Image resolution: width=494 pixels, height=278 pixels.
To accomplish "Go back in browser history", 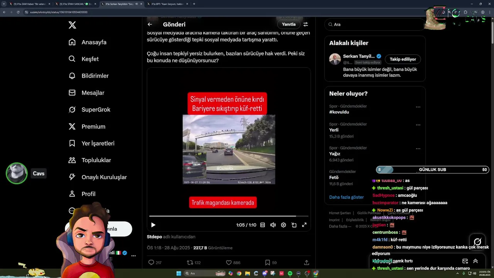I will click(4, 12).
